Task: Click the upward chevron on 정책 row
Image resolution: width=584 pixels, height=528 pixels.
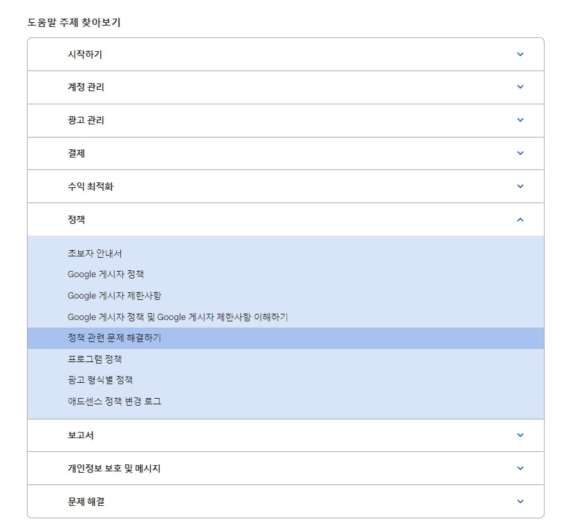Action: 522,219
